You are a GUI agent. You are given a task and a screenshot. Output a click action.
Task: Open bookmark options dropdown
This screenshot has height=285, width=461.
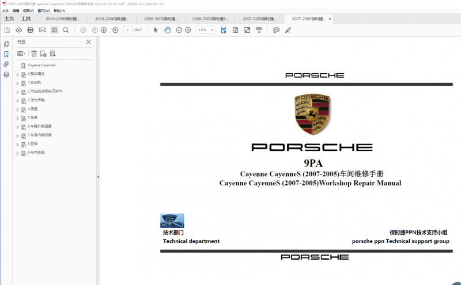(x=21, y=54)
